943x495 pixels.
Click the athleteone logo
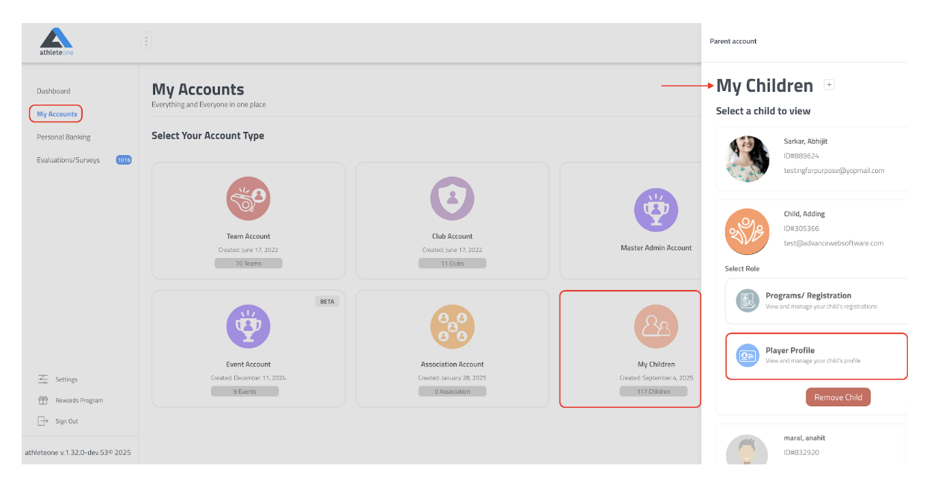[56, 42]
